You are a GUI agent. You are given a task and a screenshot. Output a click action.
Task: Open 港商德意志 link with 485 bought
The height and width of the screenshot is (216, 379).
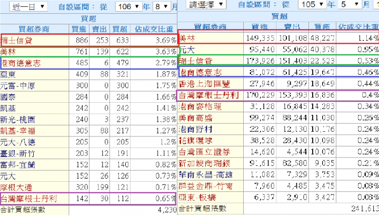click(x=21, y=63)
